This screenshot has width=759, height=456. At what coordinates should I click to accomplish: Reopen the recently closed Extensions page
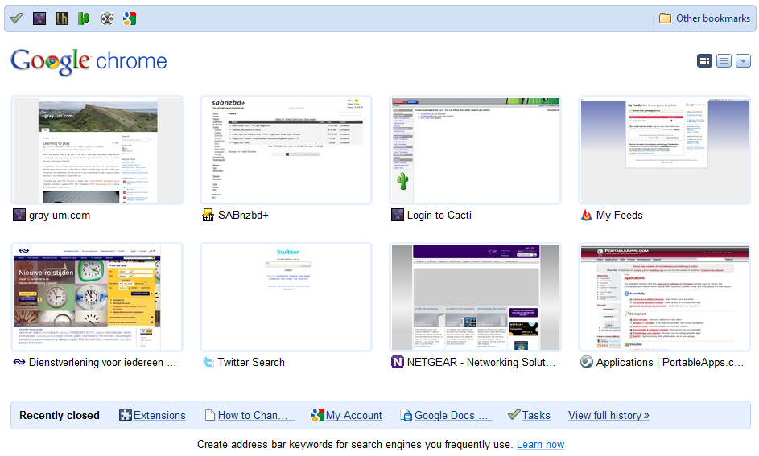(159, 415)
